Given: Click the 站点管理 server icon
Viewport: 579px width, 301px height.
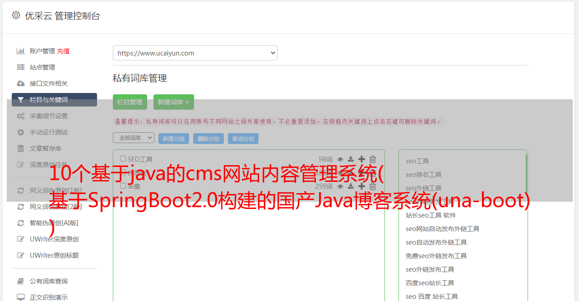Looking at the screenshot, I should pos(21,67).
